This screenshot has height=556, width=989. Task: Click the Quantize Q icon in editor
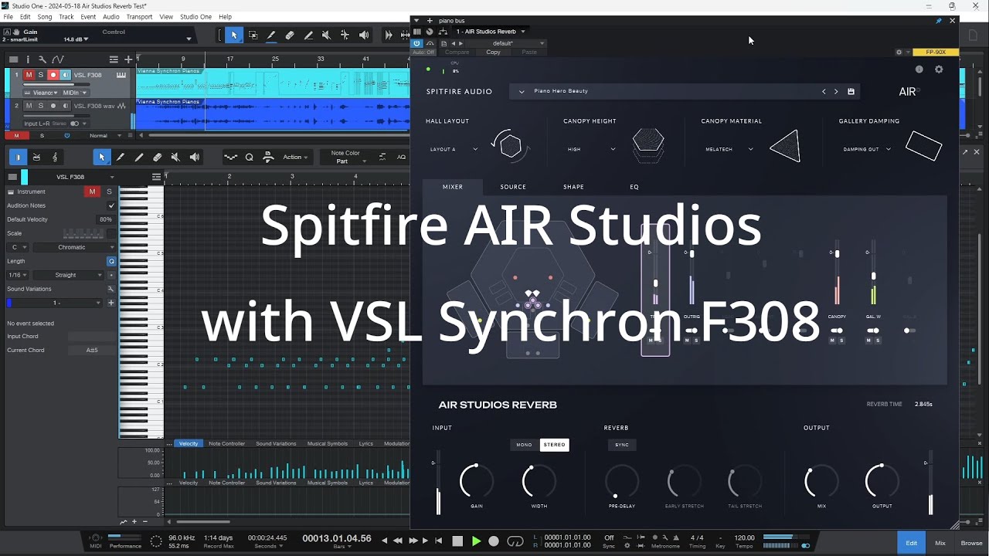[249, 158]
